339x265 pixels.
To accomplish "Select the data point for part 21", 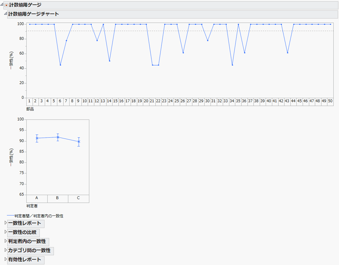I will (152, 65).
